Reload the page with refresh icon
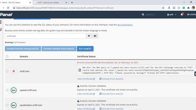Image resolution: width=196 pixels, height=110 pixels. 8,8
